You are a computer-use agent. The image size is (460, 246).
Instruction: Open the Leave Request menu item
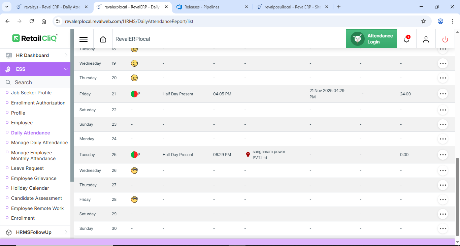click(27, 168)
